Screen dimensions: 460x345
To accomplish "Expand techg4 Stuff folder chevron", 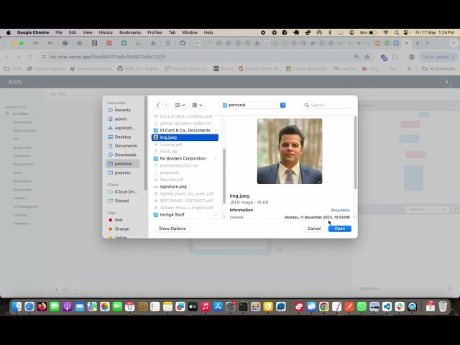I will tap(216, 215).
